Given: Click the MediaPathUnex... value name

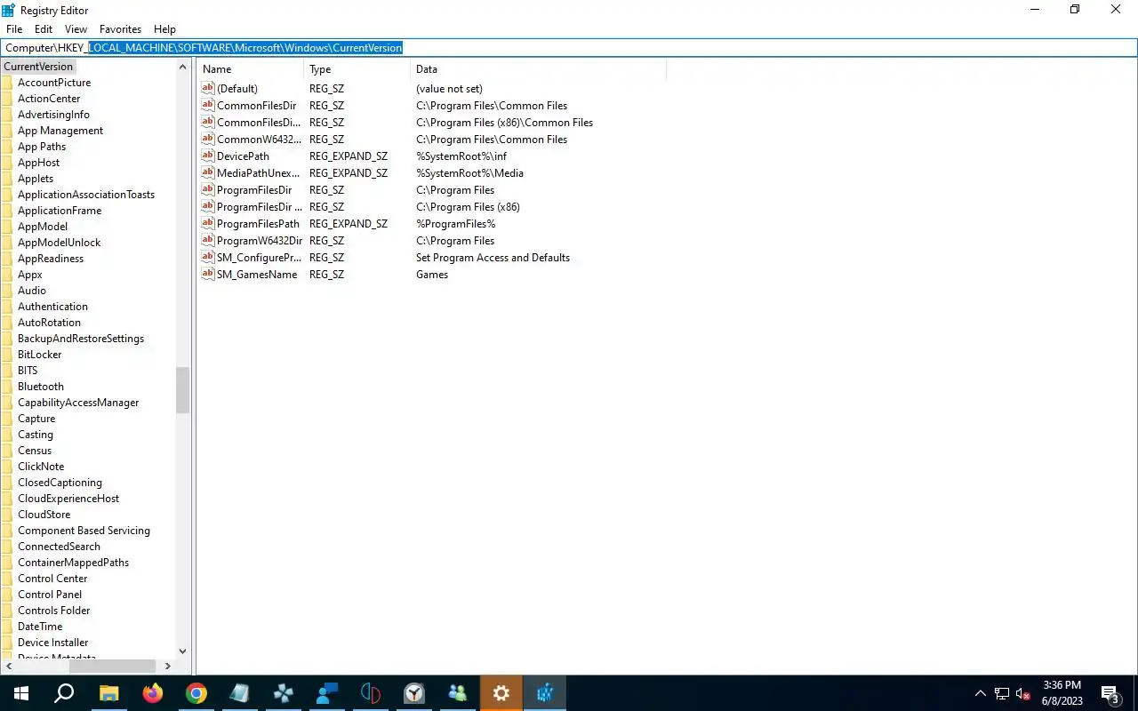Looking at the screenshot, I should (258, 172).
